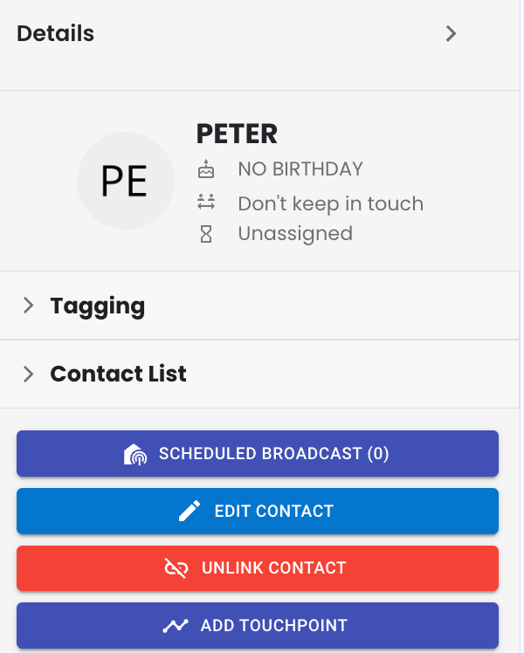The image size is (524, 653).
Task: Select the Don't keep in touch text
Action: point(331,203)
